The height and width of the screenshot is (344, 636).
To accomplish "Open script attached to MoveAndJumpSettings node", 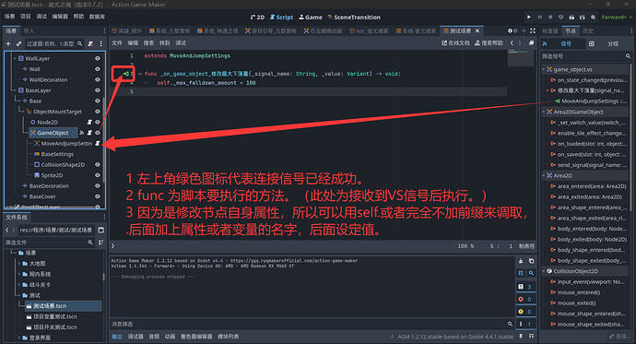I will (98, 143).
